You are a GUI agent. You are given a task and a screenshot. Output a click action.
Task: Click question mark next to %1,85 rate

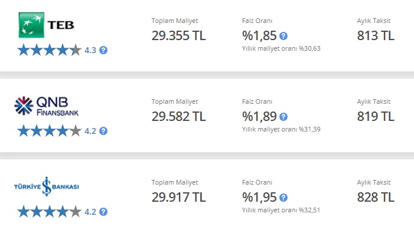(283, 36)
